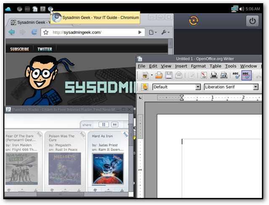Open the Window menu in Writer
The height and width of the screenshot is (205, 269).
click(x=248, y=66)
